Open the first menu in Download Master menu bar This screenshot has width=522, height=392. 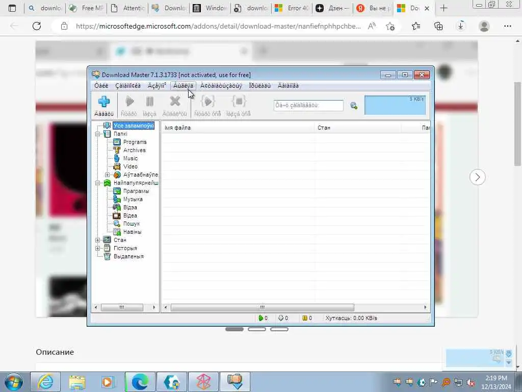click(x=101, y=86)
